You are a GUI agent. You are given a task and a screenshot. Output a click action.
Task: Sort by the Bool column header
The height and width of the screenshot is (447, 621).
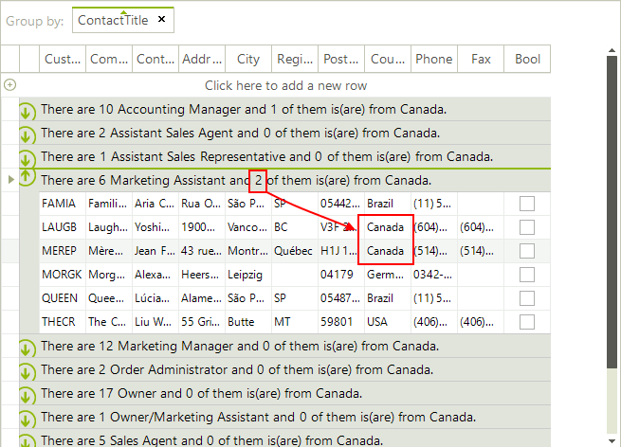pyautogui.click(x=527, y=59)
